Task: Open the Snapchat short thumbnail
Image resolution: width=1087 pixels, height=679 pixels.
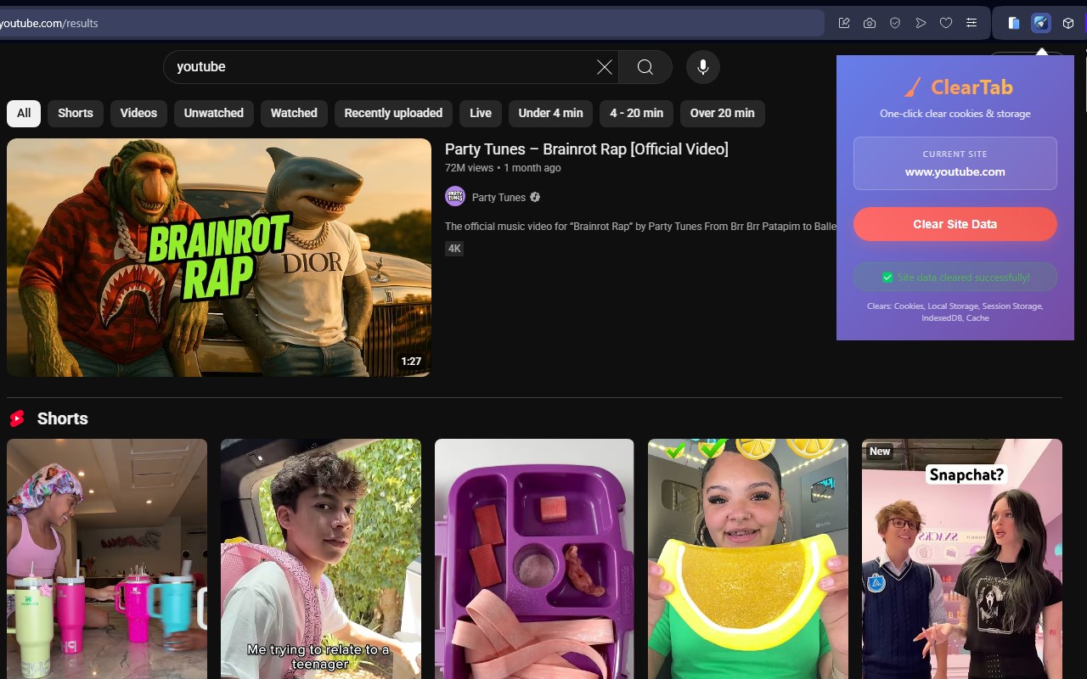Action: click(962, 558)
